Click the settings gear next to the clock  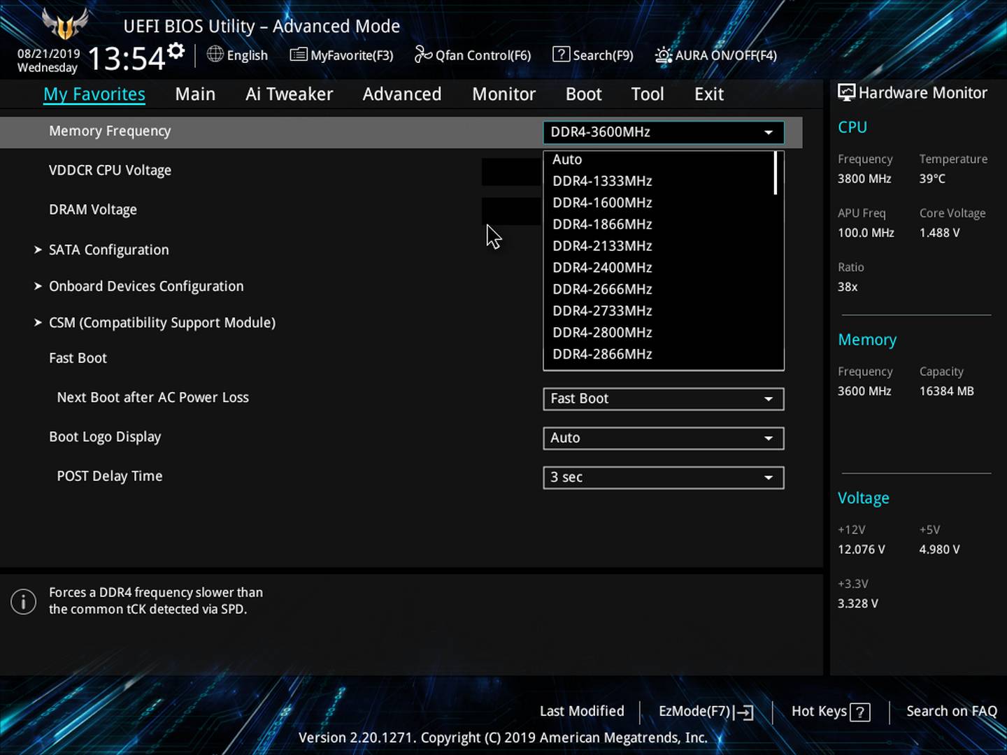click(x=176, y=50)
